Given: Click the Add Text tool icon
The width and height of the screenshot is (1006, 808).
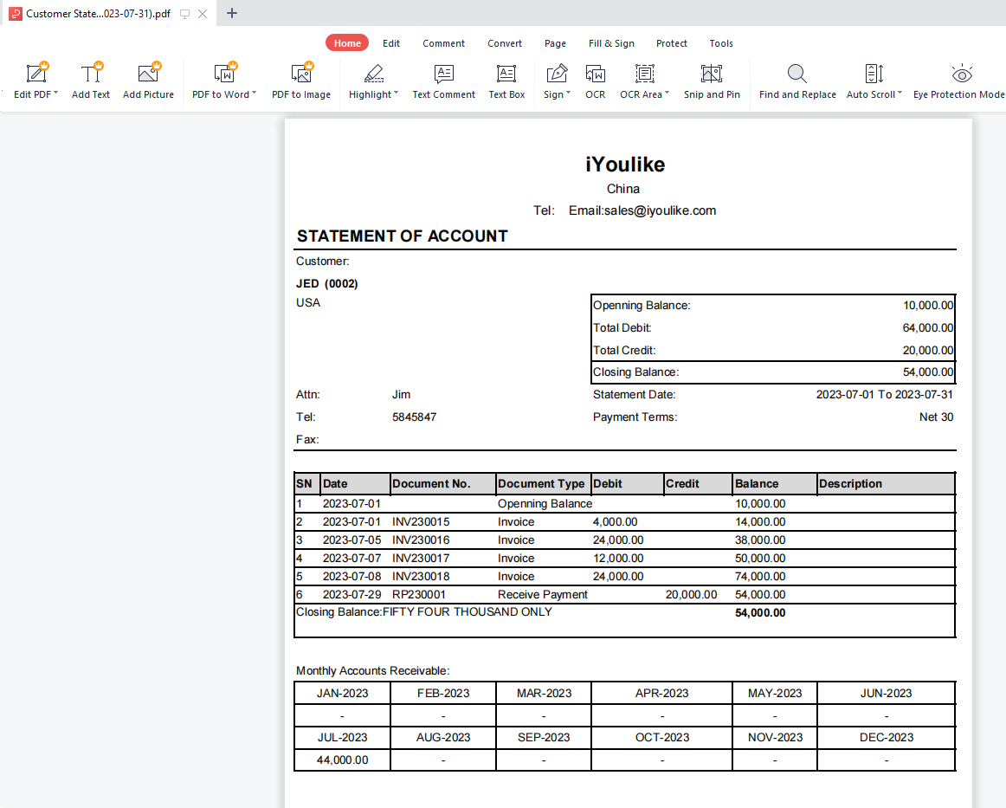Looking at the screenshot, I should click(x=91, y=74).
